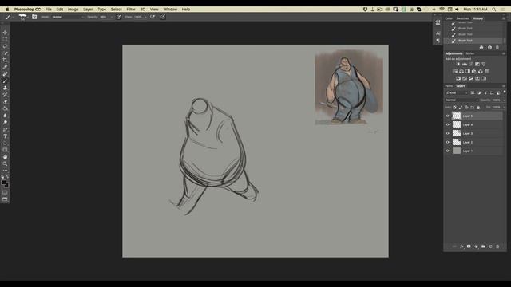Select the Rectangle shape tool
Image resolution: width=511 pixels, height=287 pixels.
pos(5,150)
